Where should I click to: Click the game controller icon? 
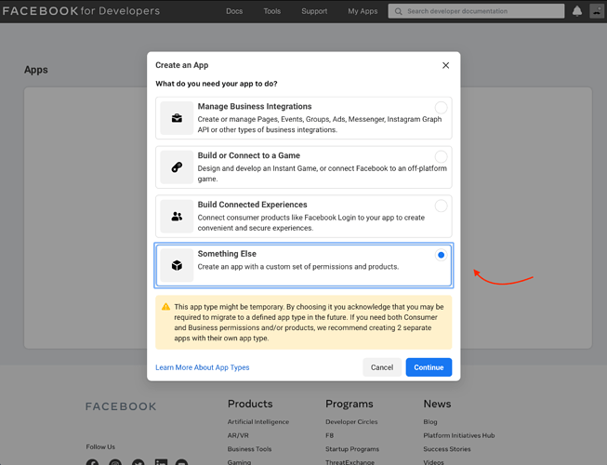click(177, 167)
